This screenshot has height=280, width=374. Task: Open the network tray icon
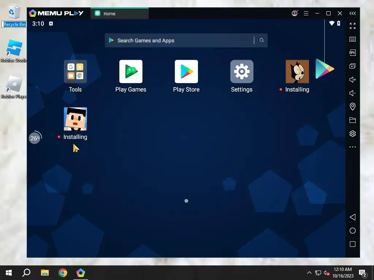318,273
